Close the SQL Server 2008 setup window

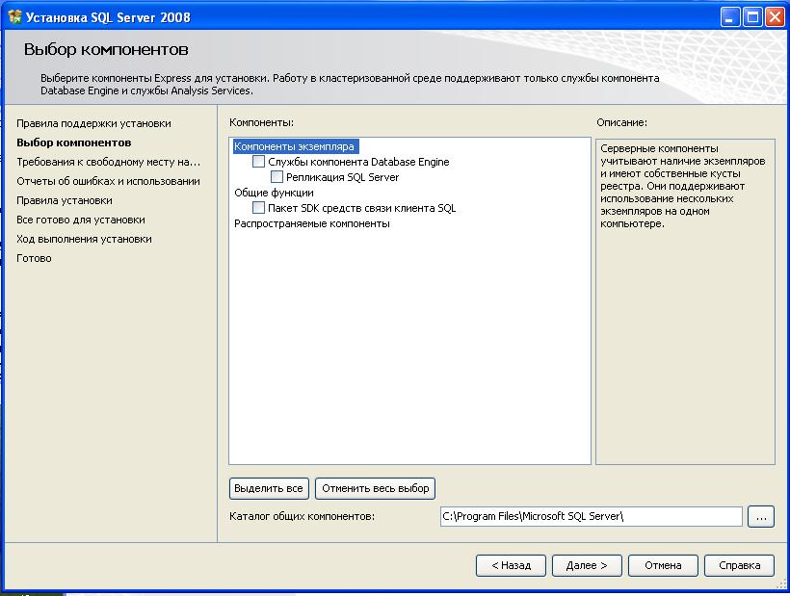point(775,17)
